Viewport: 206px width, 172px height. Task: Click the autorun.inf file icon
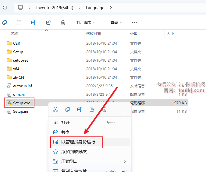coord(9,86)
